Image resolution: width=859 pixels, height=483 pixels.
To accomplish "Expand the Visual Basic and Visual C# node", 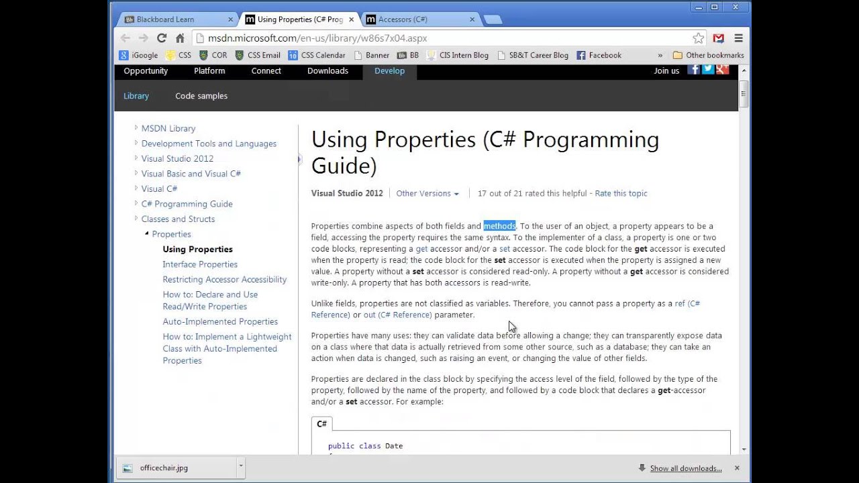I will point(136,173).
